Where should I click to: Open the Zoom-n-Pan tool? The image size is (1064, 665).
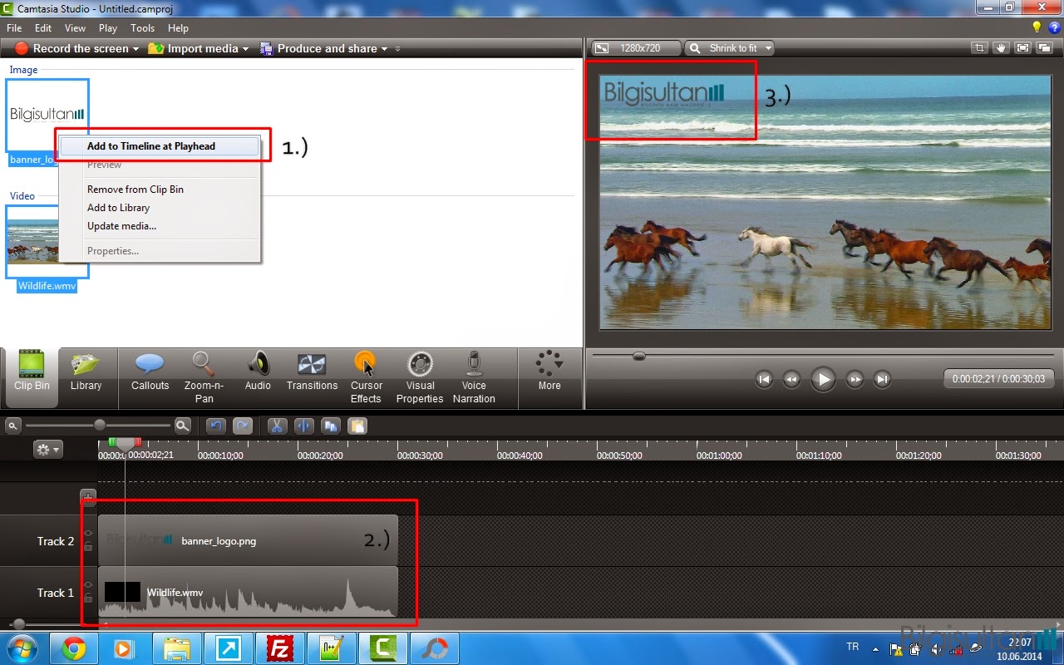204,378
